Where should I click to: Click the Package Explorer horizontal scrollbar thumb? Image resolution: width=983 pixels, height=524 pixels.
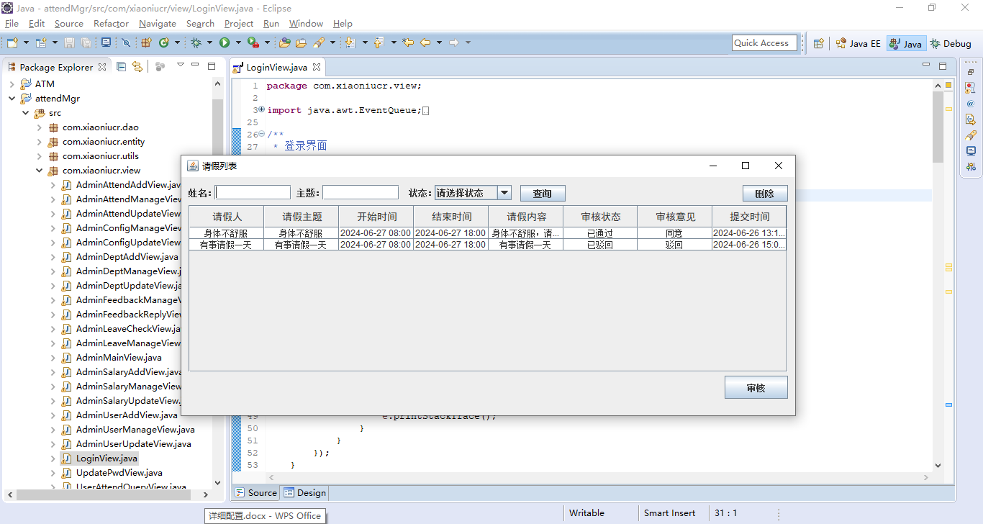(x=103, y=495)
